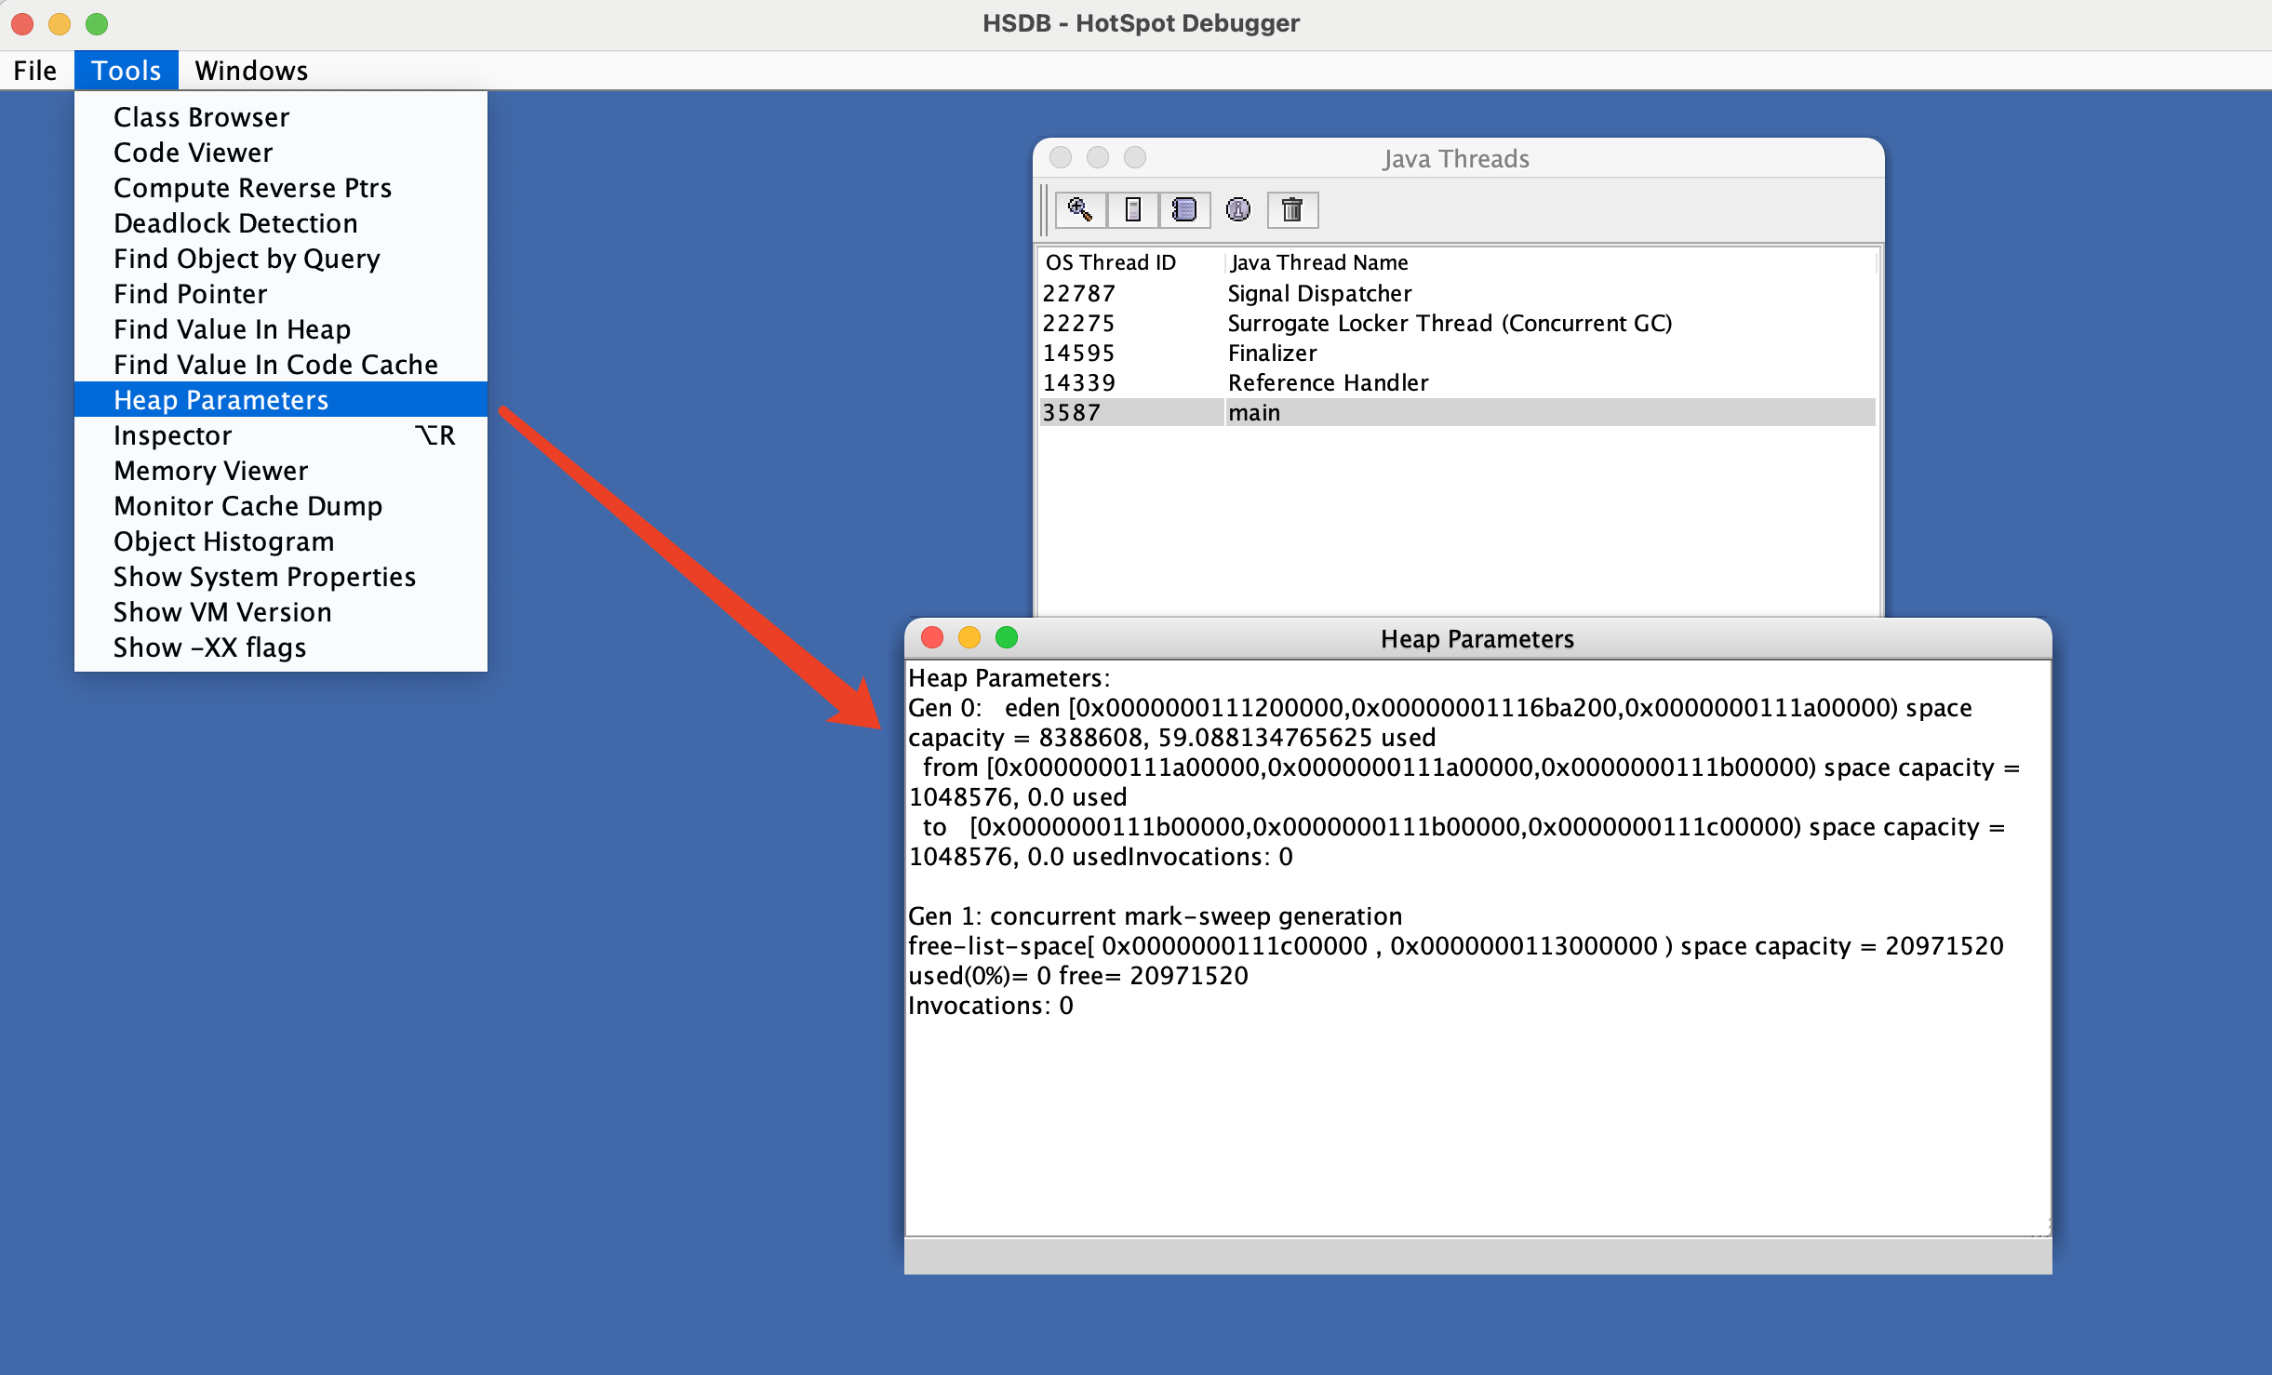Open the Windows menu
This screenshot has width=2272, height=1375.
(251, 71)
